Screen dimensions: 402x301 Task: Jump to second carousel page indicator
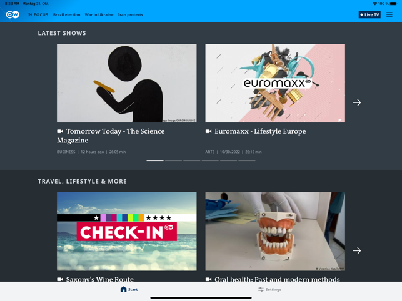pos(173,160)
